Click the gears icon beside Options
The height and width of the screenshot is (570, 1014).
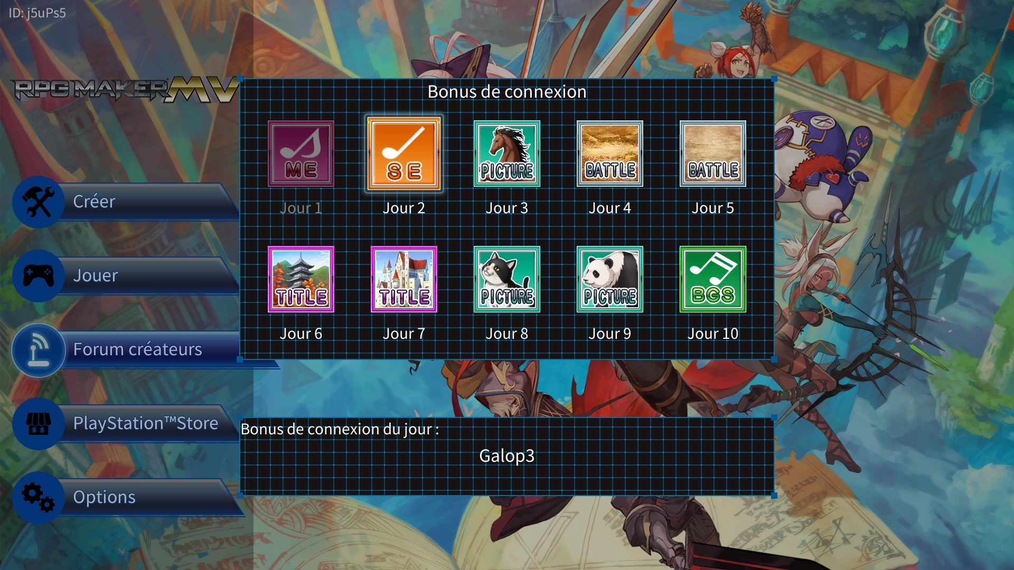[x=38, y=497]
